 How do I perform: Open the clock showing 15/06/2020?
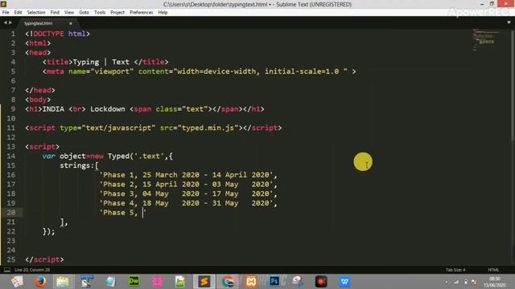click(x=494, y=282)
